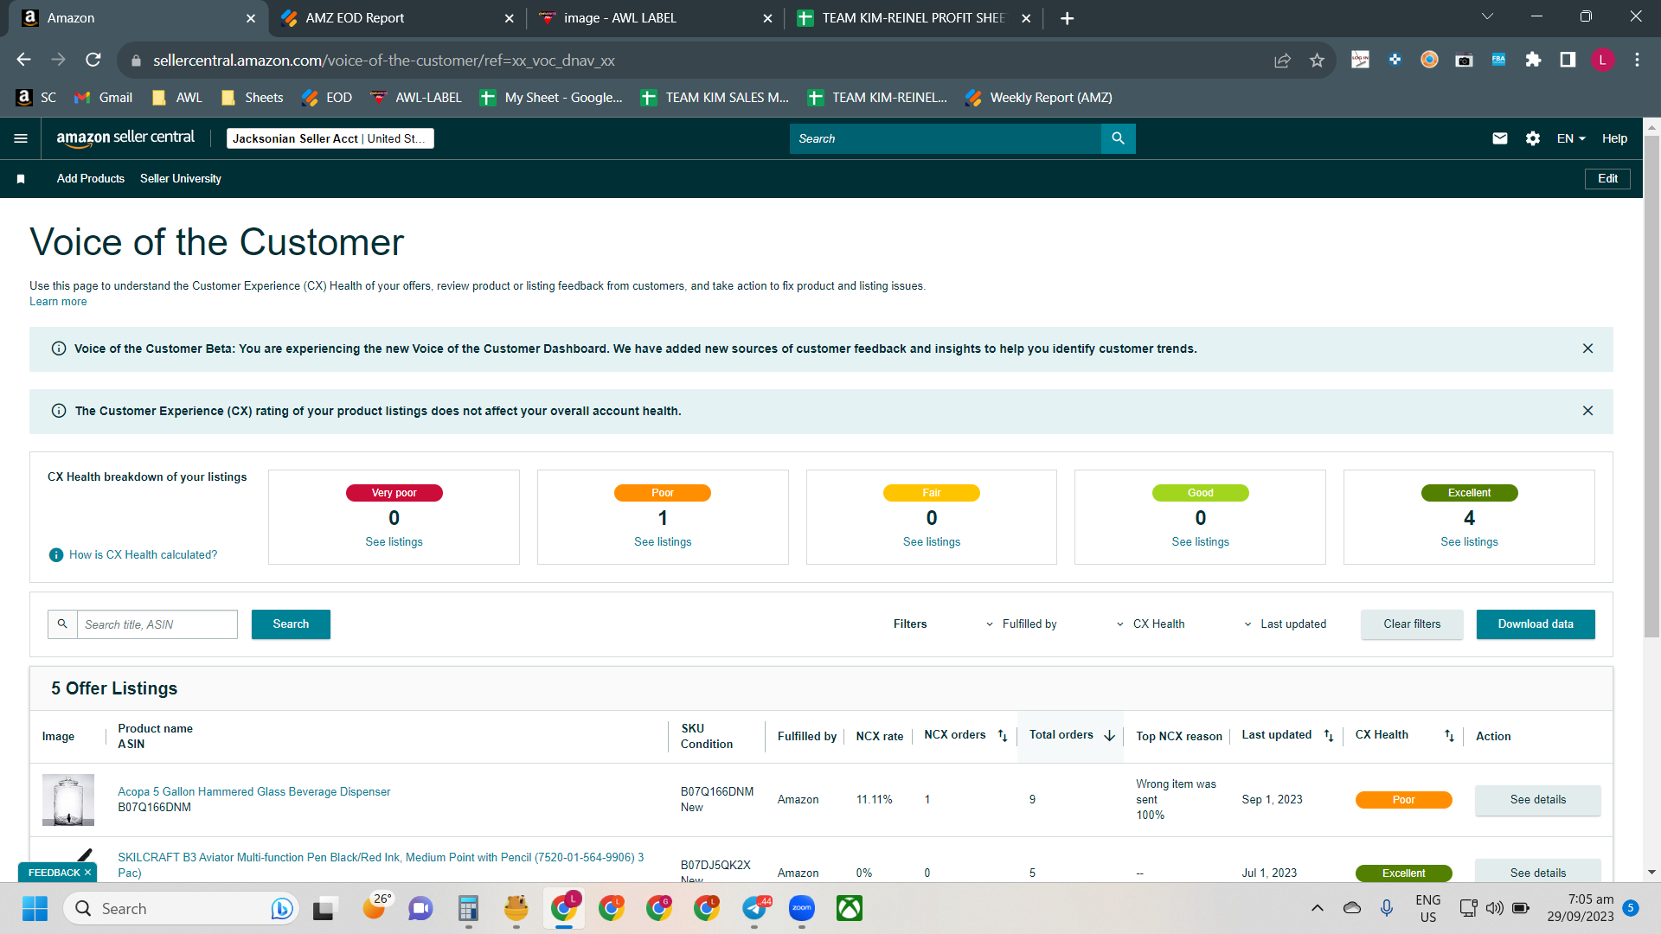Sort by Last updated column arrows
The width and height of the screenshot is (1661, 934).
coord(1329,736)
